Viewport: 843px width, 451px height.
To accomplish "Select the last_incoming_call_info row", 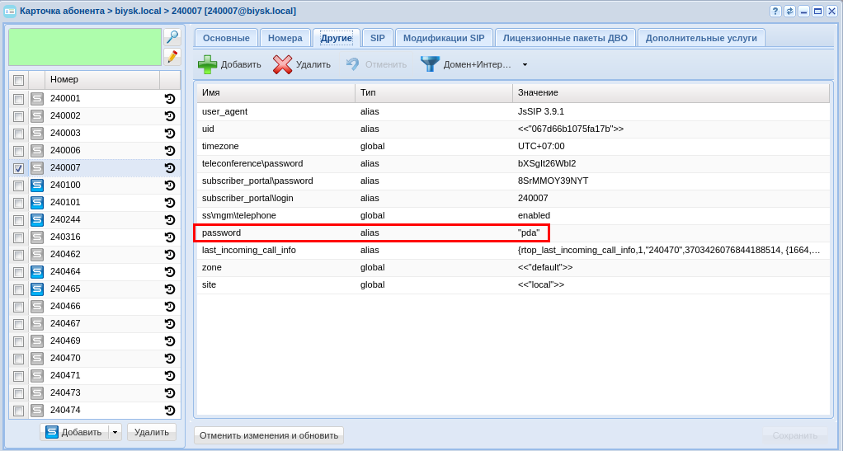I will pos(513,250).
